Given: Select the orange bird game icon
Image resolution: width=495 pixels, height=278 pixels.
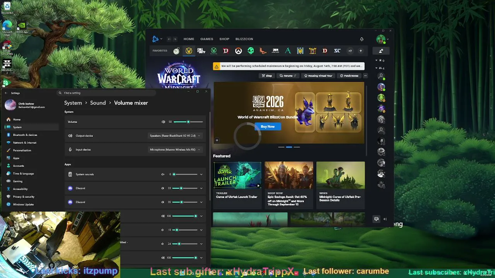Looking at the screenshot, I should (x=263, y=51).
